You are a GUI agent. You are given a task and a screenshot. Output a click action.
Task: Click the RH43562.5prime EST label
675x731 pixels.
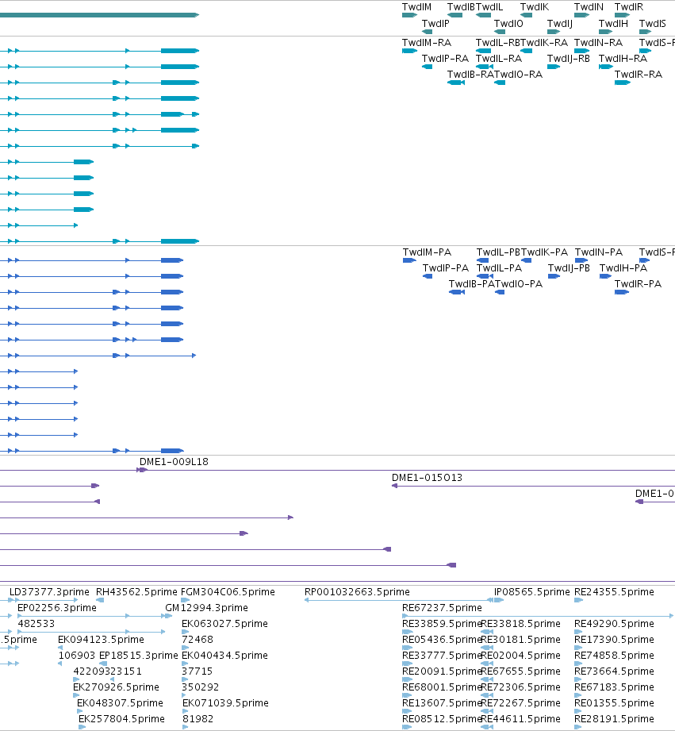coord(136,591)
